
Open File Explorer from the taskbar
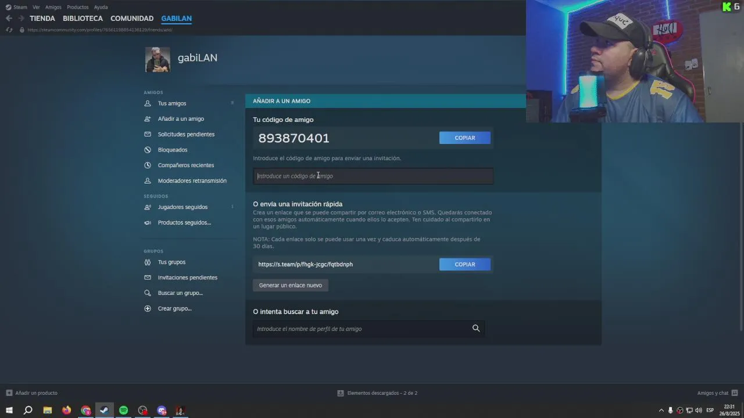coord(48,410)
